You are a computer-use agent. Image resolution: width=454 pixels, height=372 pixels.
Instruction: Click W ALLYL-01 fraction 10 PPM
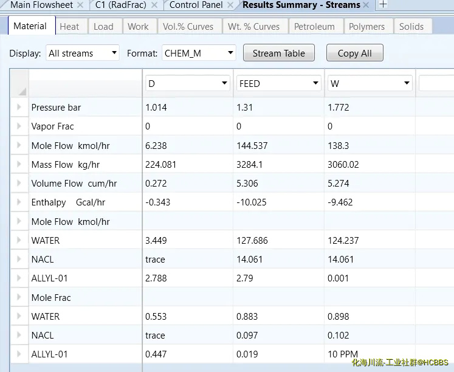coord(343,354)
